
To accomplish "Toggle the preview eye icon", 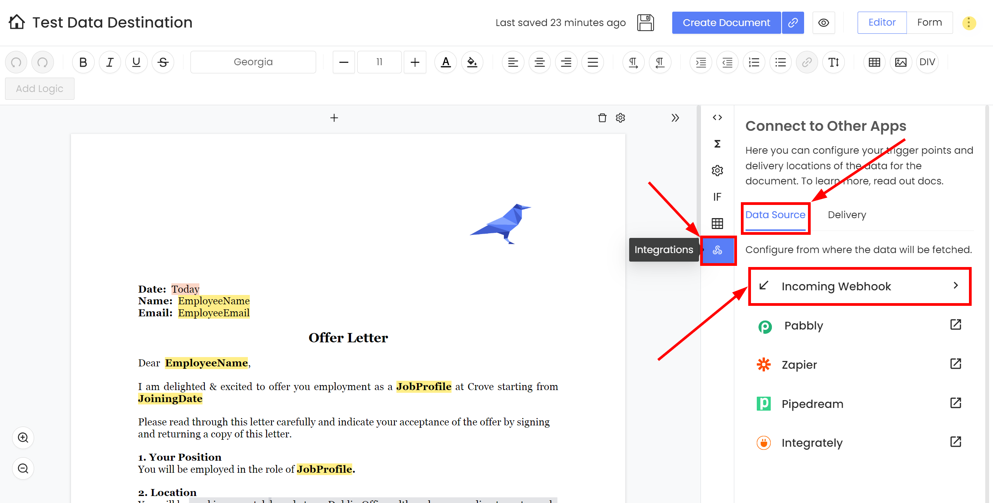I will (824, 23).
